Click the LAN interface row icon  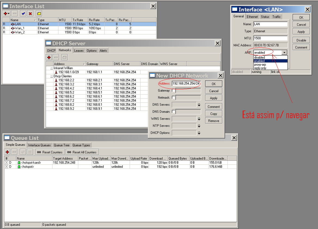pyautogui.click(x=13, y=24)
